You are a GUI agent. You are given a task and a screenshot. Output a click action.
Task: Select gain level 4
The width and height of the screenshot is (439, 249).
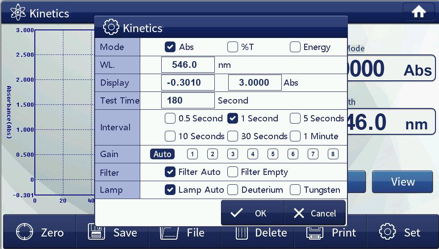(x=253, y=154)
